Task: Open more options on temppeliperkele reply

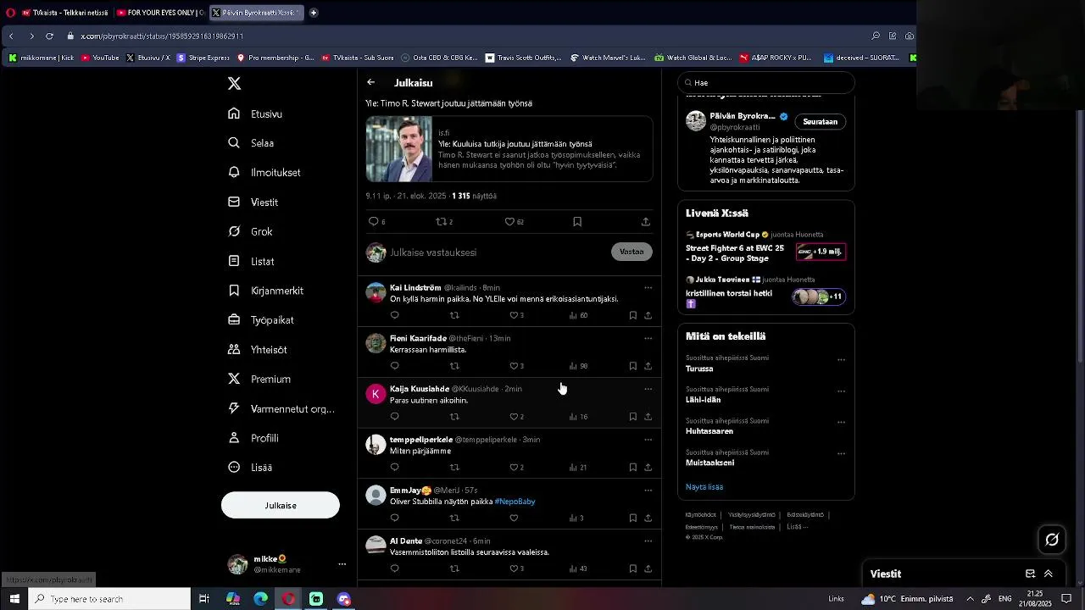Action: [648, 440]
